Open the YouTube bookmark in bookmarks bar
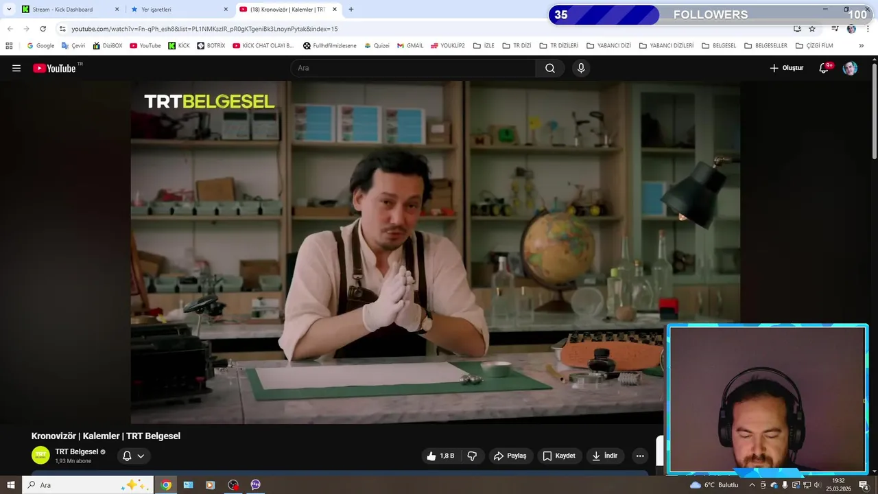Viewport: 878px width, 494px height. click(145, 46)
